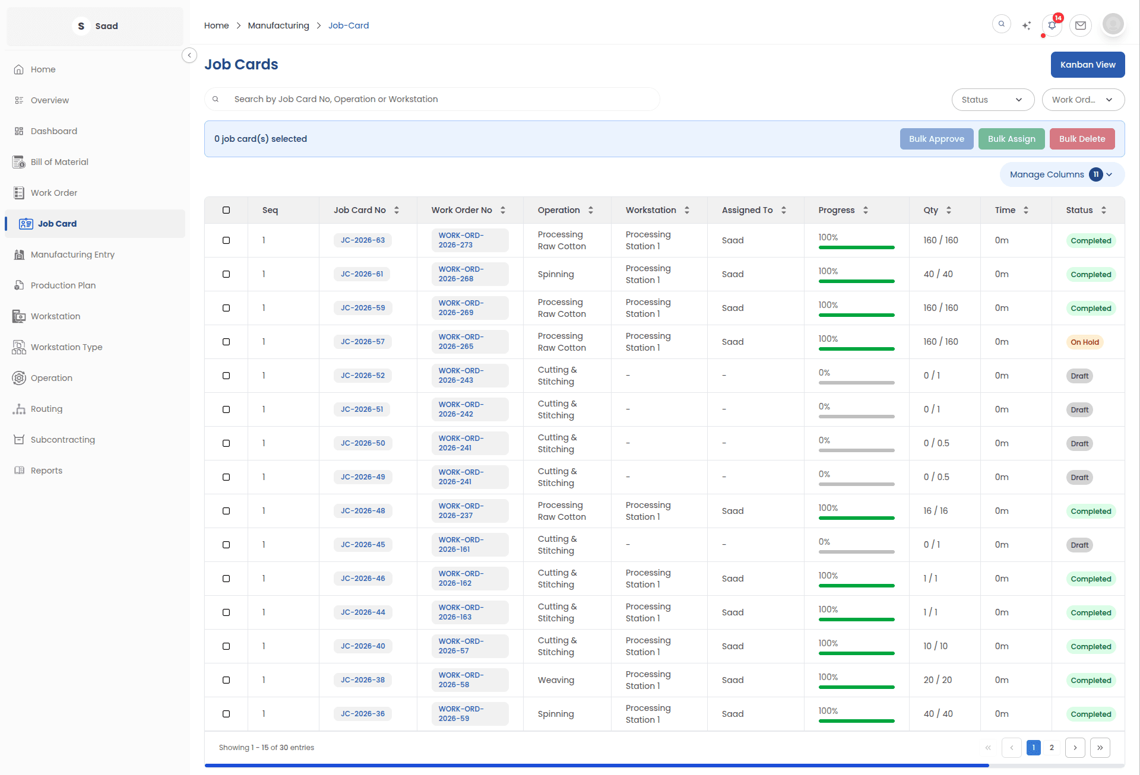The width and height of the screenshot is (1140, 775).
Task: Select the checkbox for JC-2026-63 row
Action: (x=226, y=240)
